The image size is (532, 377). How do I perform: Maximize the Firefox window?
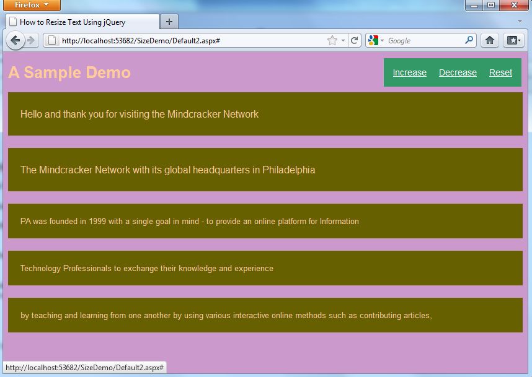(x=491, y=5)
